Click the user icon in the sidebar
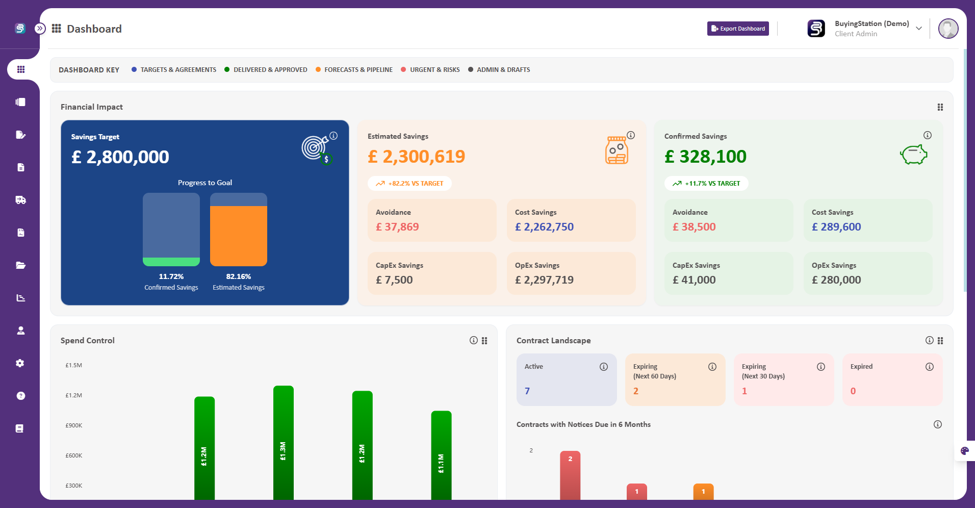975x508 pixels. [x=20, y=331]
